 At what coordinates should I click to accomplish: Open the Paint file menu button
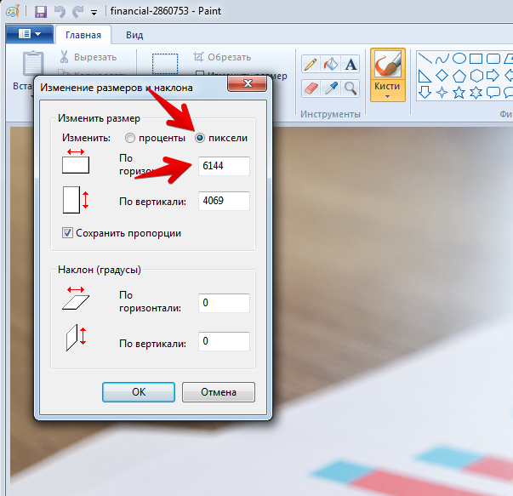30,34
